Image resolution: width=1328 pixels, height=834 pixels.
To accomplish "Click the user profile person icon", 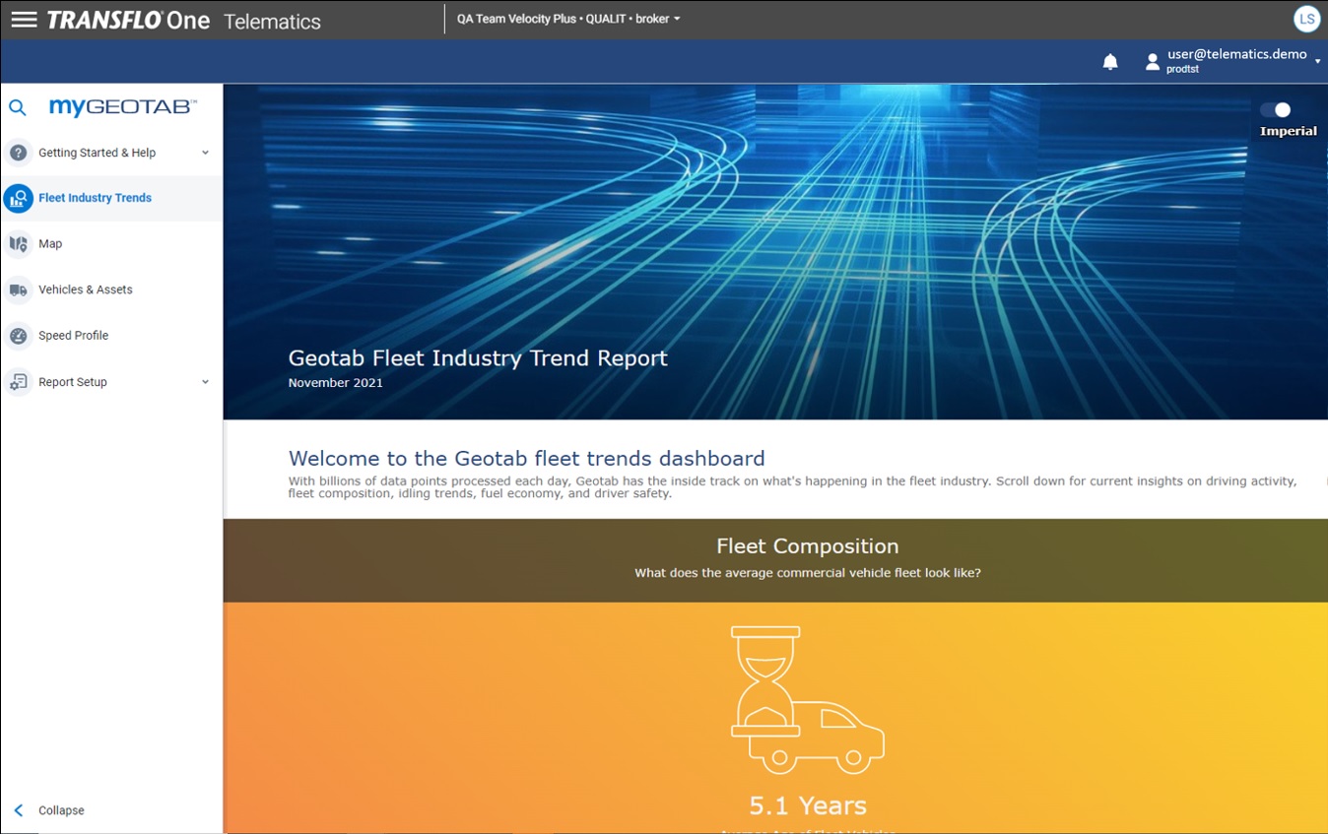I will (1152, 62).
